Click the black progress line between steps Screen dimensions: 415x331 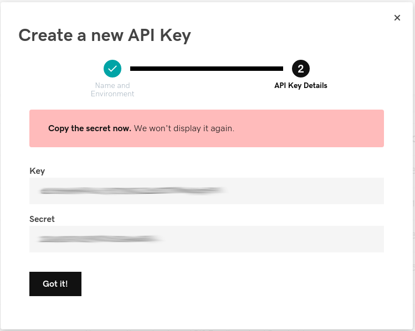[x=206, y=69]
